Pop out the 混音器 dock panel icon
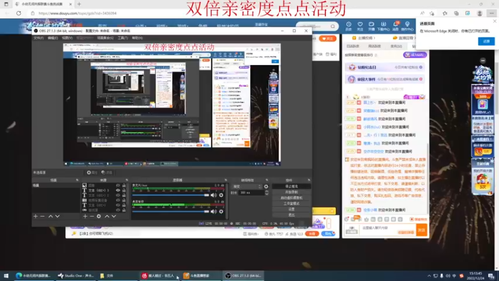The height and width of the screenshot is (281, 499). (226, 180)
